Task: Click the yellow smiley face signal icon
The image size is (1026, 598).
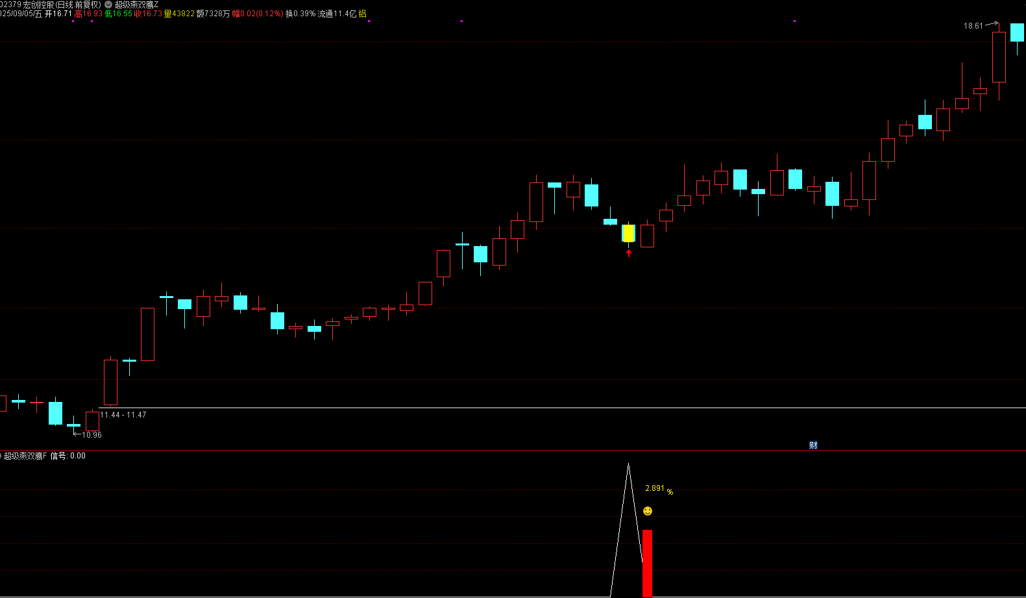Action: pyautogui.click(x=648, y=512)
